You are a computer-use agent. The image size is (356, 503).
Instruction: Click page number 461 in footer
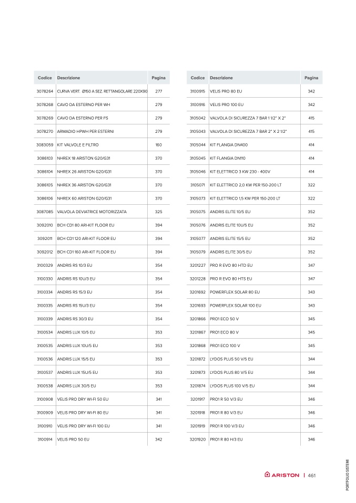click(312, 475)
